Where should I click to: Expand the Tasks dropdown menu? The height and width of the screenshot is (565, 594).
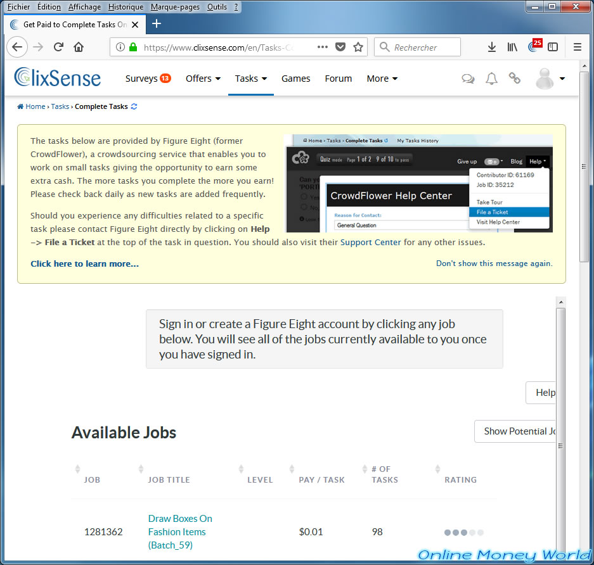tap(251, 79)
